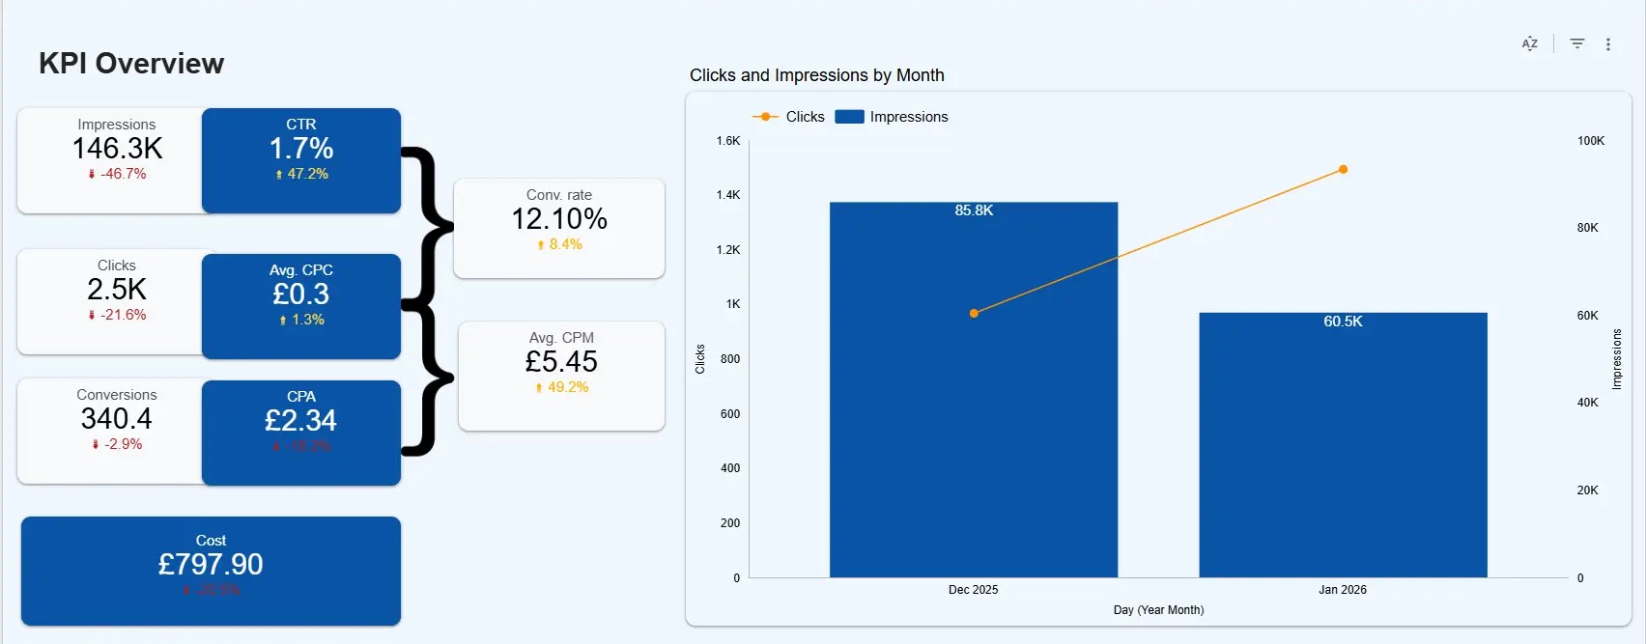Click the red down arrow under Impressions
This screenshot has height=644, width=1646.
tap(92, 175)
